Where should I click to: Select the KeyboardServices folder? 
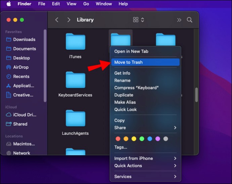(75, 80)
